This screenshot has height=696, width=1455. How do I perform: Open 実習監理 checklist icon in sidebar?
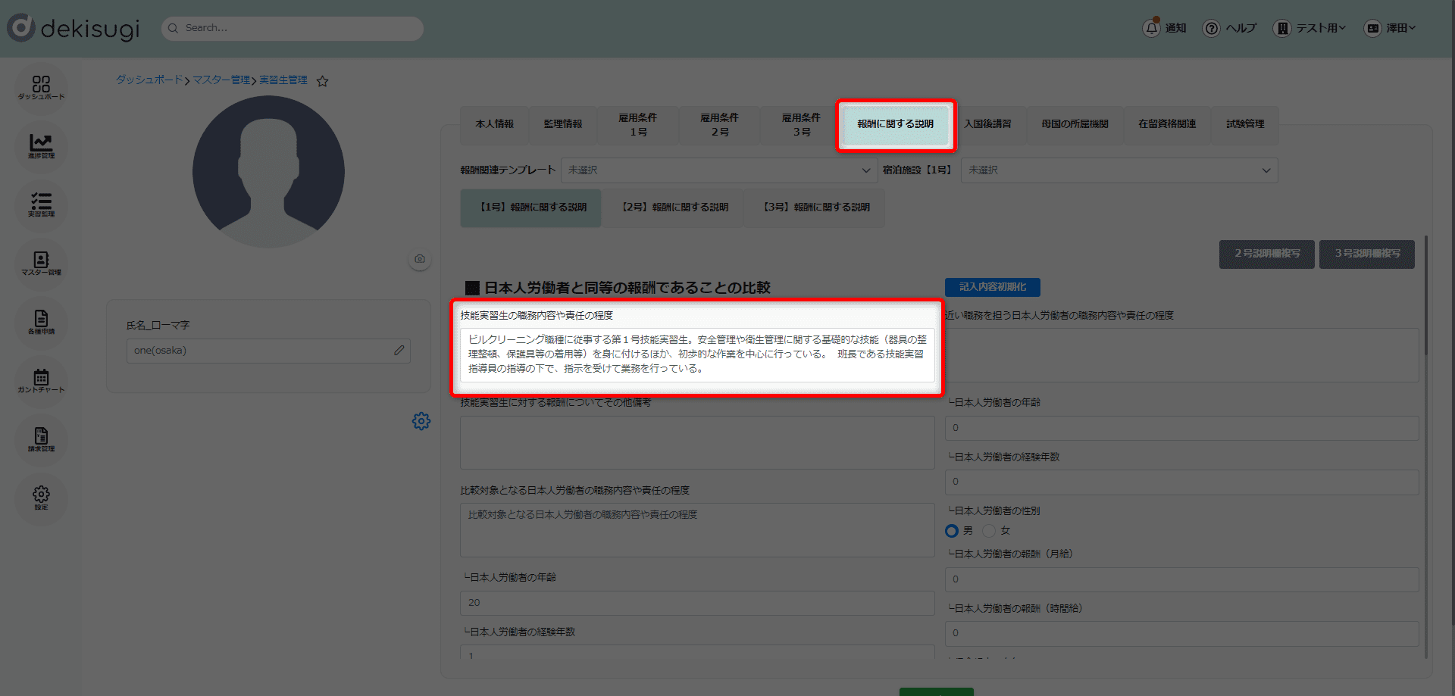click(x=41, y=204)
